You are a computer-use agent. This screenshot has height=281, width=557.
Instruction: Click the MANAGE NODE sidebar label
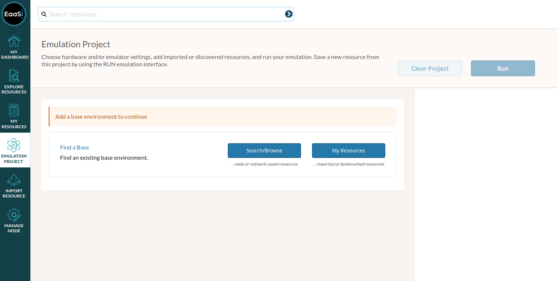click(14, 228)
